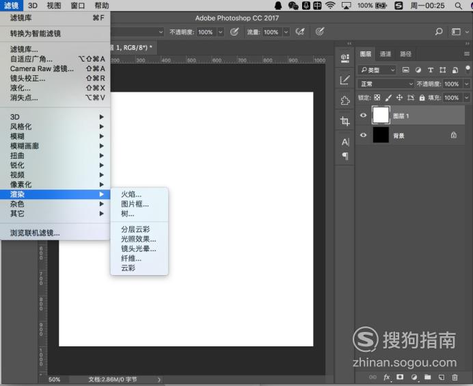Viewport: 473px width, 386px height.
Task: Expand workspace chevron at options bar end
Action: (467, 31)
